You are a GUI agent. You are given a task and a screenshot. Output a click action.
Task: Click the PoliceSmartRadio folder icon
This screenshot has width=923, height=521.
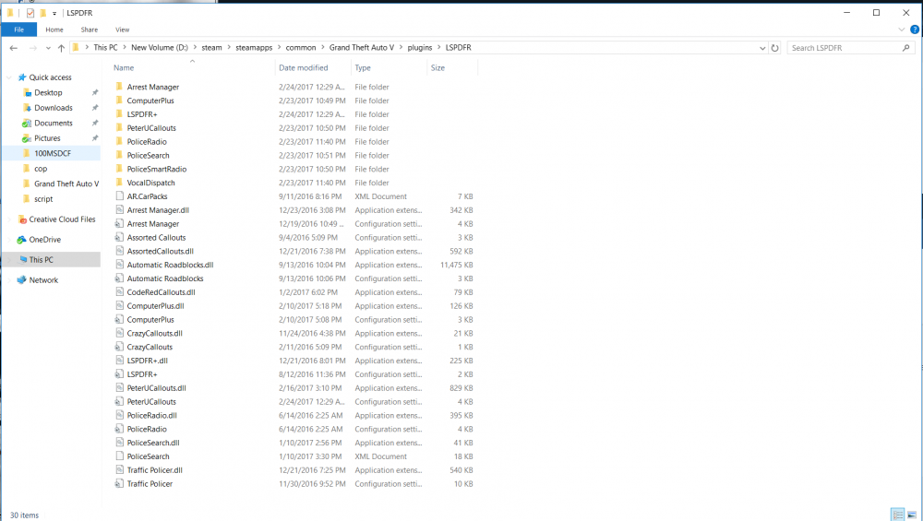(x=119, y=169)
